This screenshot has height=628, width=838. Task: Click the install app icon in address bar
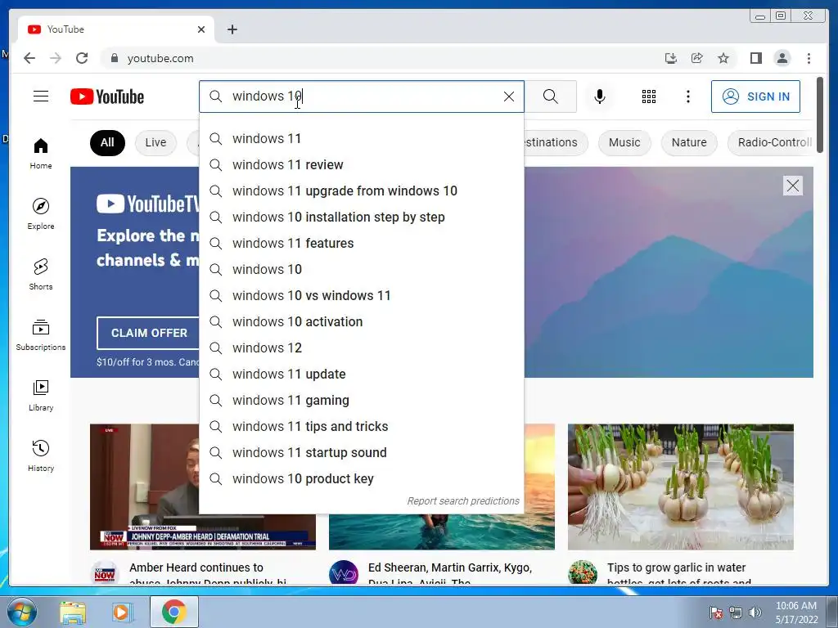tap(671, 58)
